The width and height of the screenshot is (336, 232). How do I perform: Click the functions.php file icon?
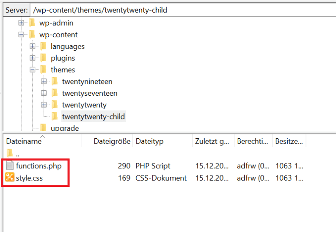10,166
